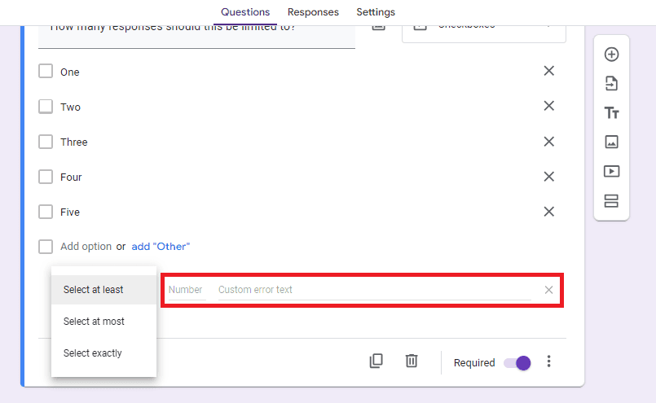Switch to the Responses tab
The height and width of the screenshot is (403, 656).
click(313, 12)
